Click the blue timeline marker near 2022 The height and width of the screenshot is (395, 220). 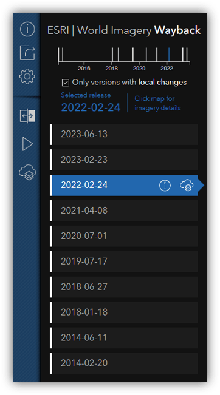click(169, 55)
